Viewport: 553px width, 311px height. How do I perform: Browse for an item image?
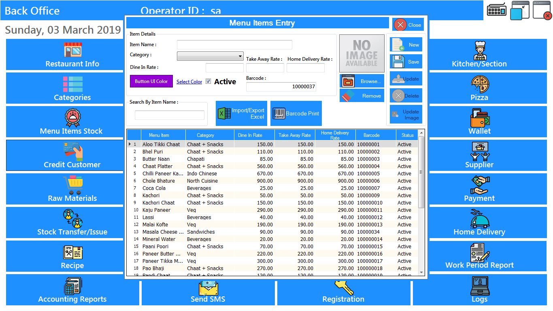362,81
